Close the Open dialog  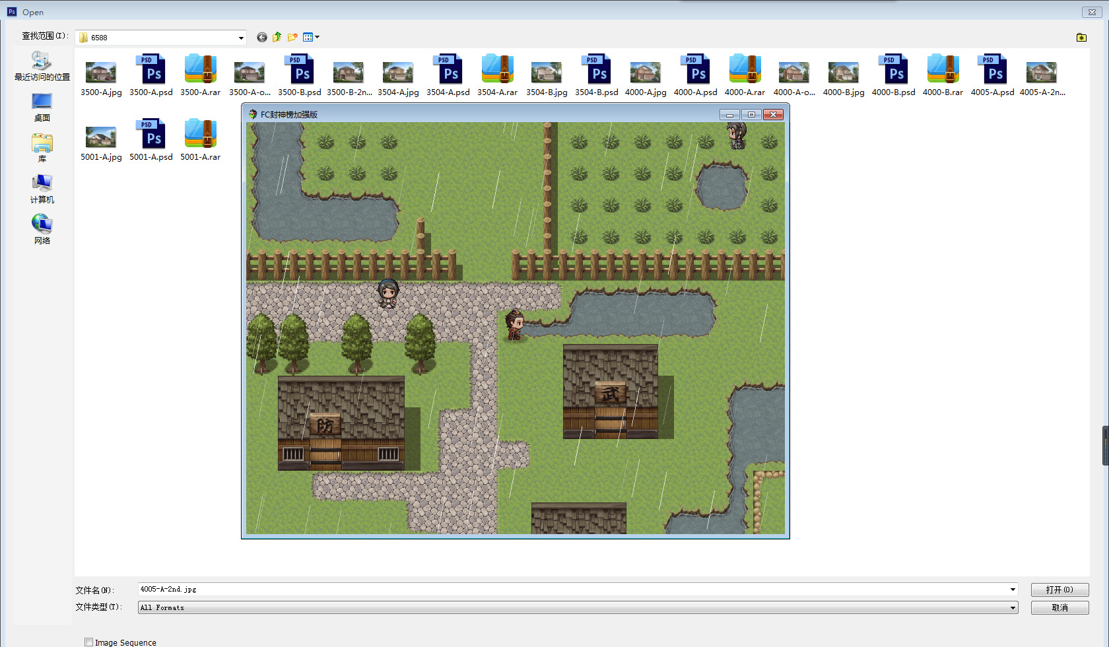tap(1092, 12)
